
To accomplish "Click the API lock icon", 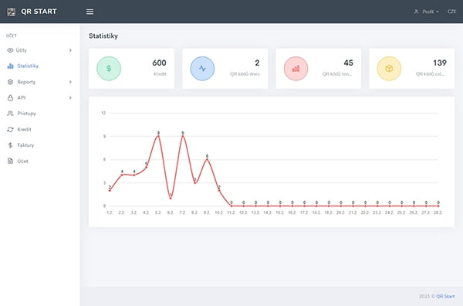I will [10, 97].
